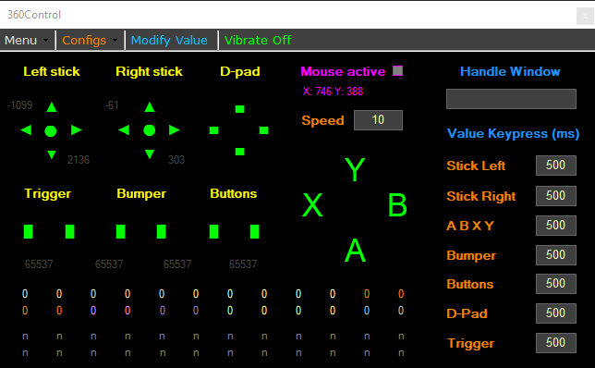Click Right stick left arrow
The height and width of the screenshot is (368, 595).
[x=124, y=130]
